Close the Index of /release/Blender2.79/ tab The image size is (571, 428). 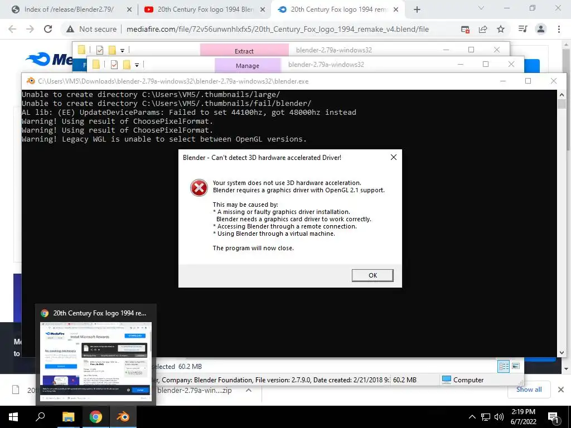point(129,9)
